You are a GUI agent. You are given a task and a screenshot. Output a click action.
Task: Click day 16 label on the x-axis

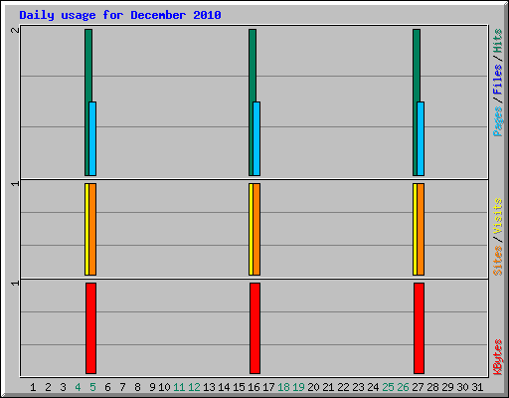click(254, 387)
